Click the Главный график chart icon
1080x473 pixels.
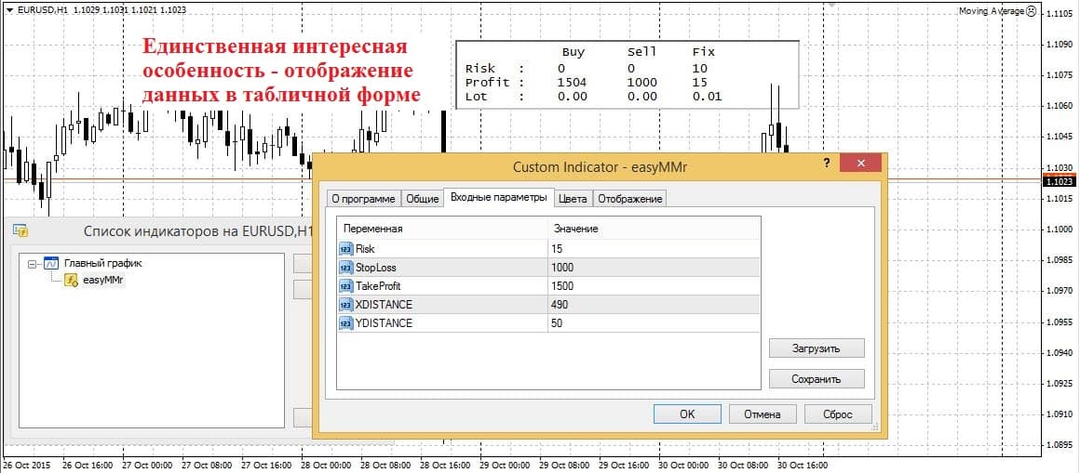coord(51,263)
